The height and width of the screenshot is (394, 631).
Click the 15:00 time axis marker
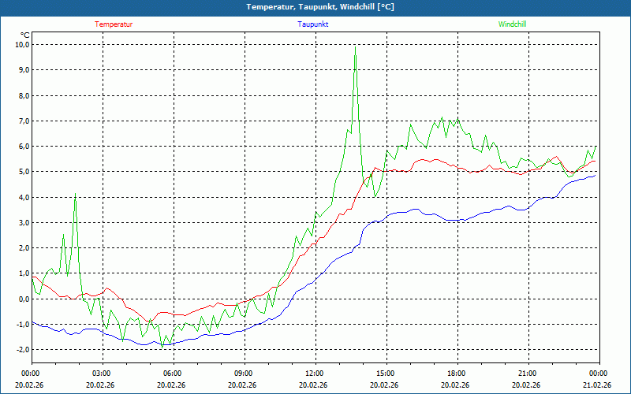385,374
